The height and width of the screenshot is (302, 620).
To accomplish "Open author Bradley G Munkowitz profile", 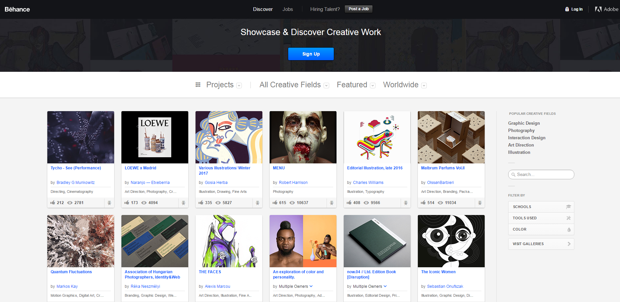I will [x=75, y=183].
